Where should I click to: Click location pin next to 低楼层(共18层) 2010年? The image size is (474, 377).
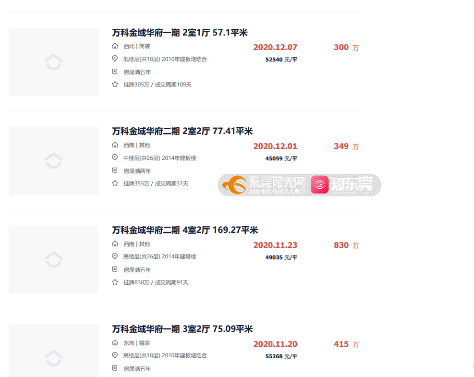click(115, 58)
